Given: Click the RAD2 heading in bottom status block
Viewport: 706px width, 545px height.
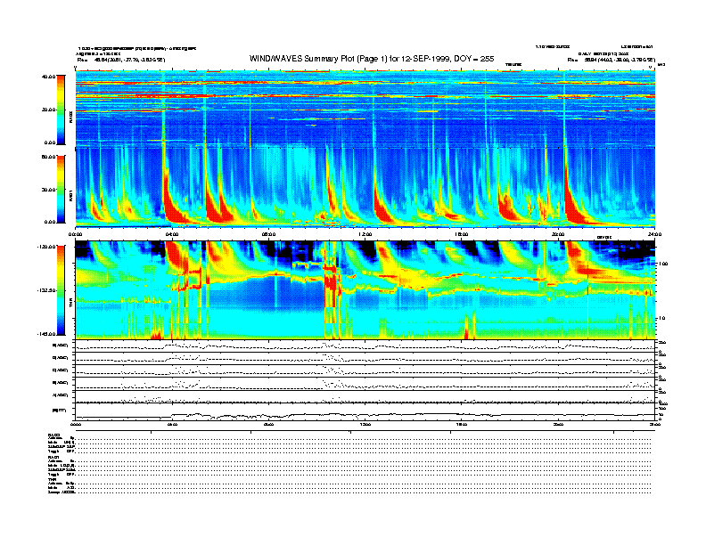Looking at the screenshot, I should pos(53,435).
